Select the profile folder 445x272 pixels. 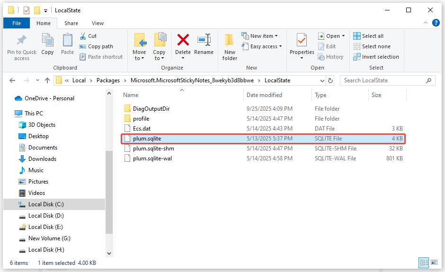141,119
